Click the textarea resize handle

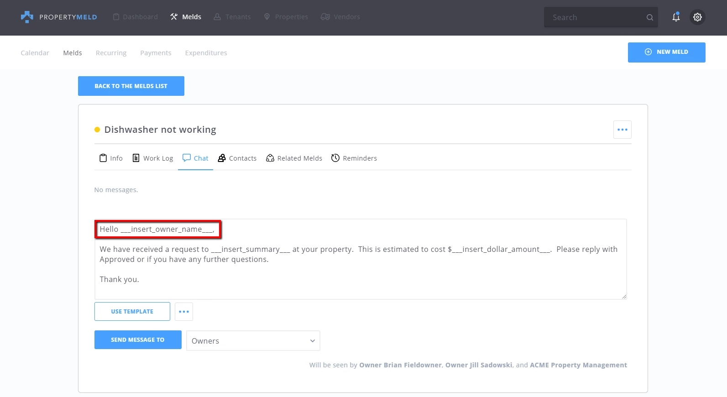pos(624,296)
